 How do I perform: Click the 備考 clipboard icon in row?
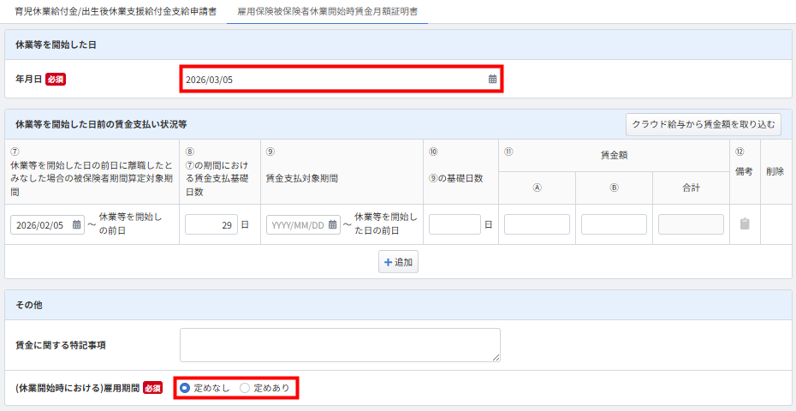click(744, 224)
